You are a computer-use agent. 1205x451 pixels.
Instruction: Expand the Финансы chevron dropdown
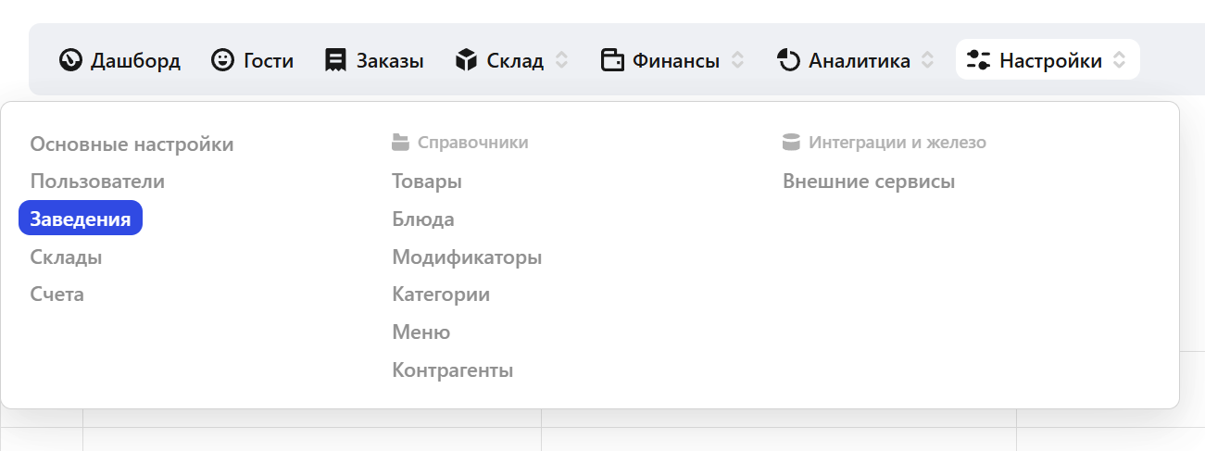[x=737, y=61]
